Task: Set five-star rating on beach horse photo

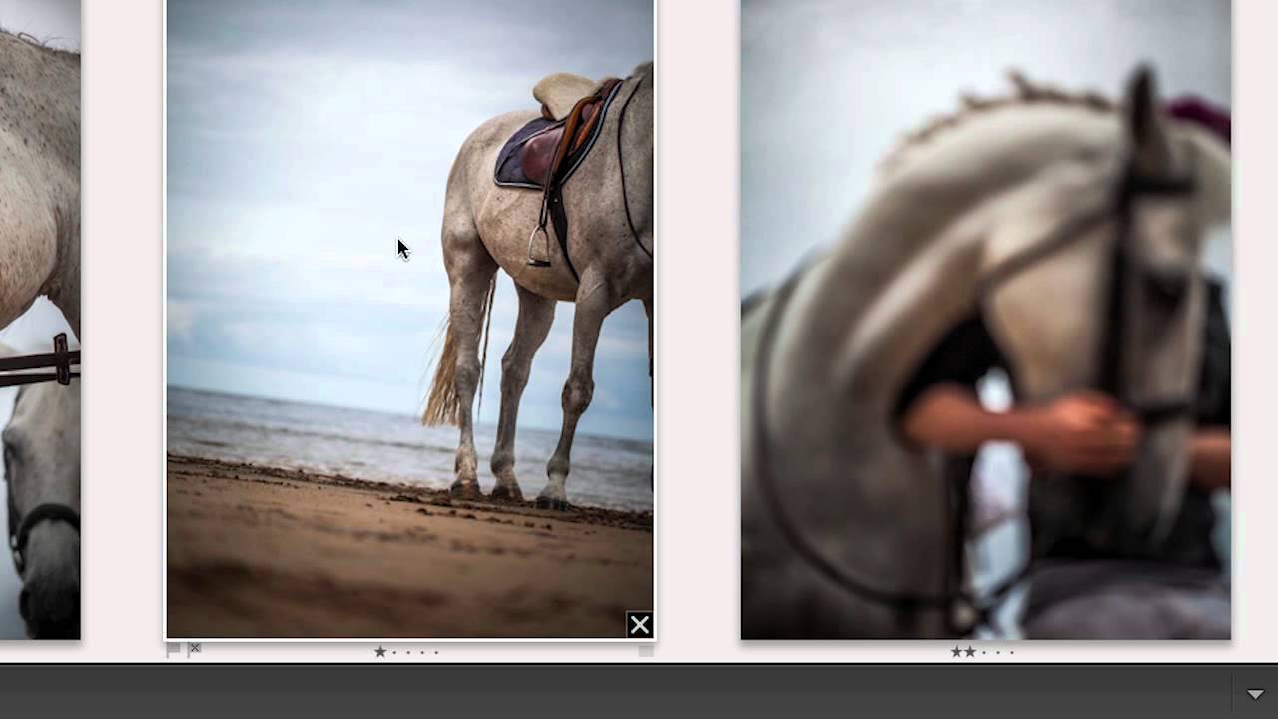Action: (436, 652)
